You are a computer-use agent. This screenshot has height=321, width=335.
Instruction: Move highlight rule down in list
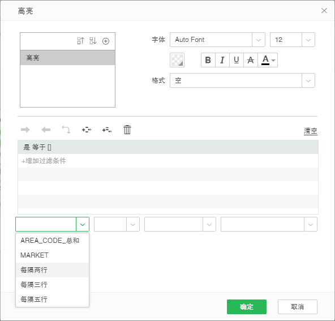tap(93, 41)
